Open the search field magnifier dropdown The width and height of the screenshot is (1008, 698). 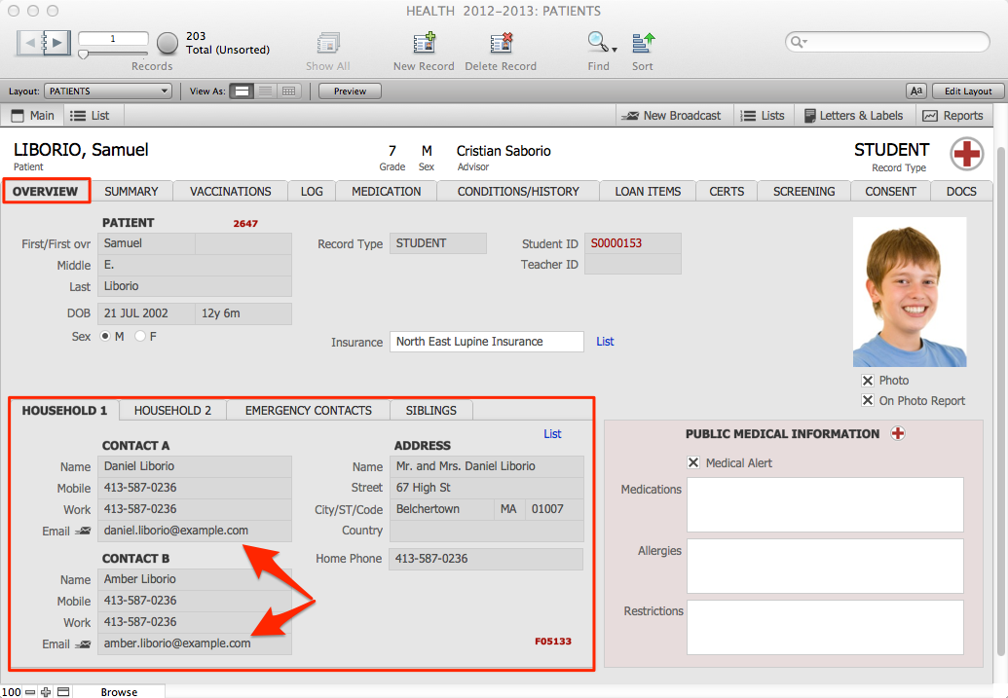(x=799, y=42)
